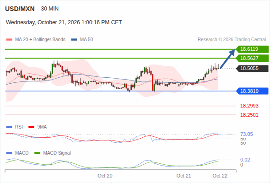Click the 18.2993 support level value

pos(249,106)
